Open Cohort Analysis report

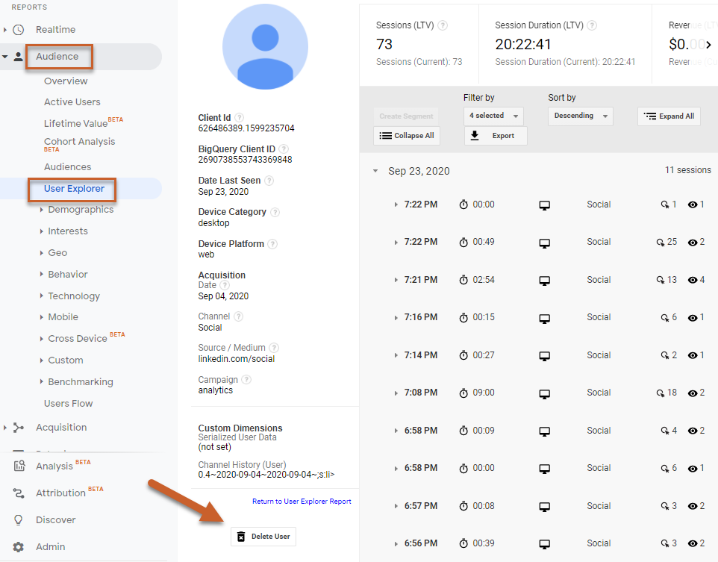79,142
